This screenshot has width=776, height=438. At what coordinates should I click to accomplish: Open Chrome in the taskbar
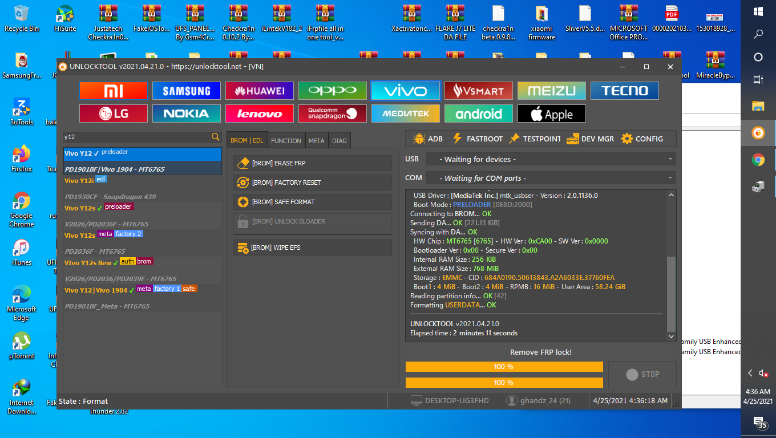point(758,160)
